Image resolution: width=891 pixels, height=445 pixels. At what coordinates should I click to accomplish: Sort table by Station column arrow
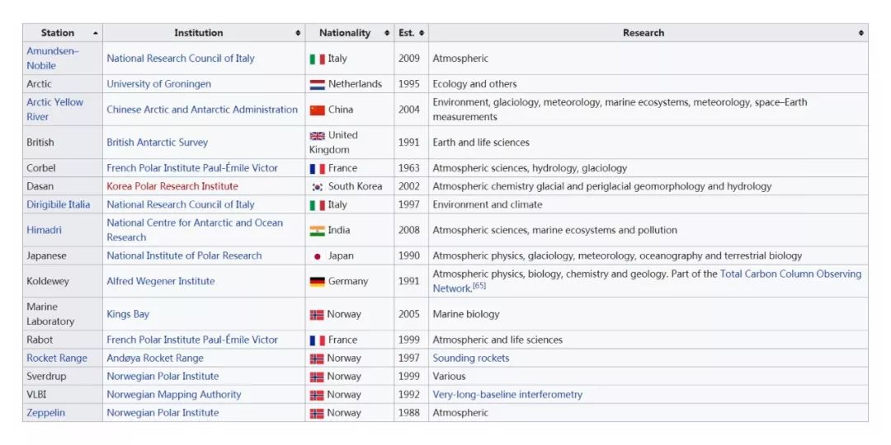[x=95, y=34]
